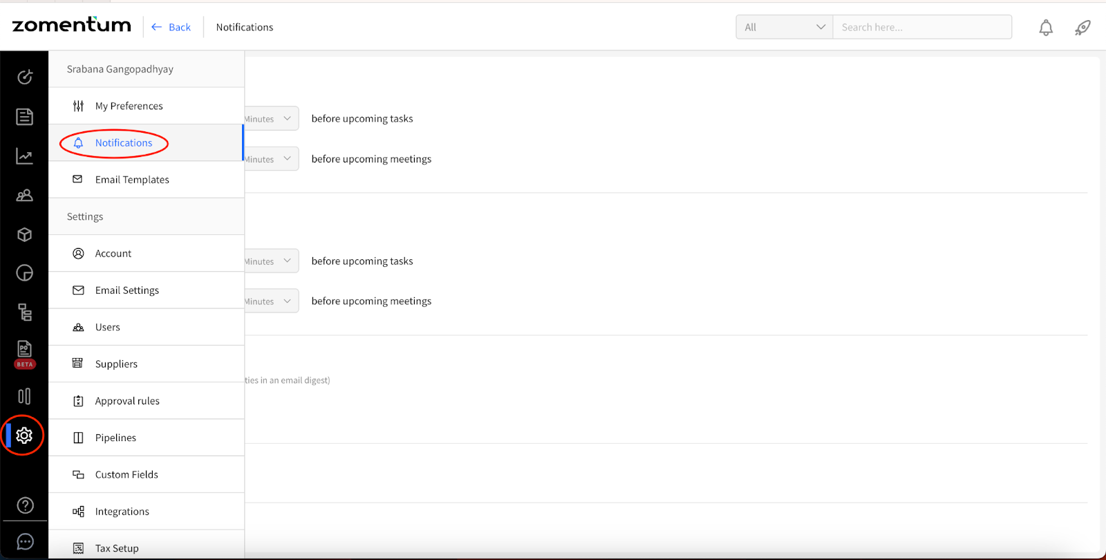Click the notification bell in top bar
The image size is (1106, 560).
[x=1046, y=28]
